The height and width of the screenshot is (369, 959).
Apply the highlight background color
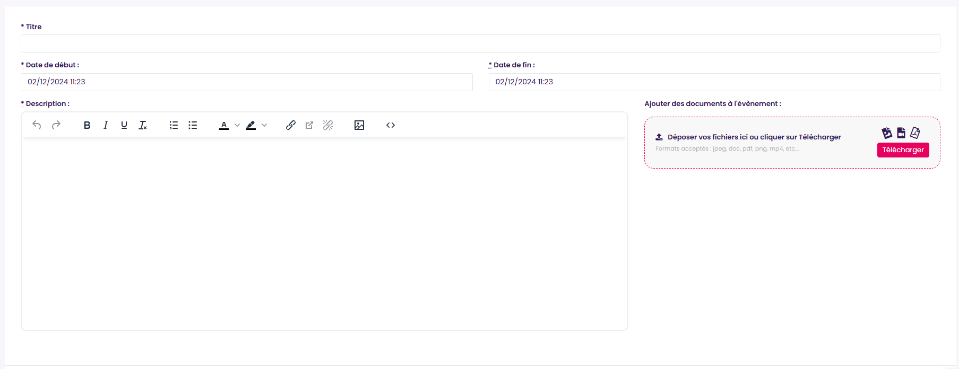pyautogui.click(x=251, y=125)
